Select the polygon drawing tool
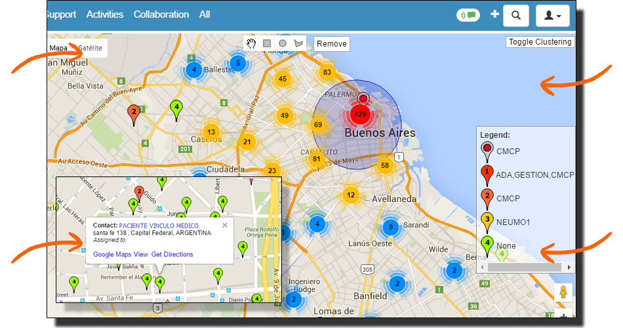 298,43
